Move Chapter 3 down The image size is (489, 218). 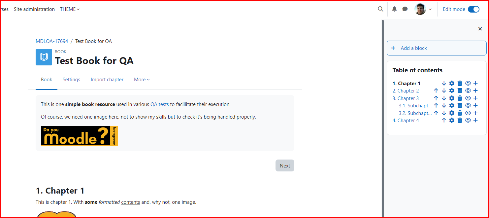[444, 98]
